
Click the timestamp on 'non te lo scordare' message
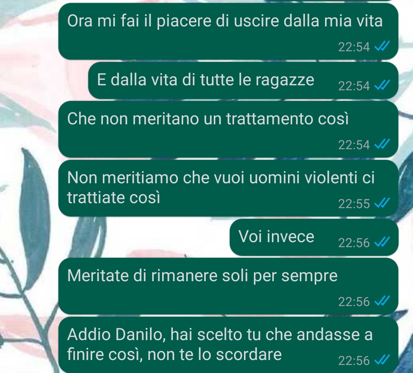[354, 361]
